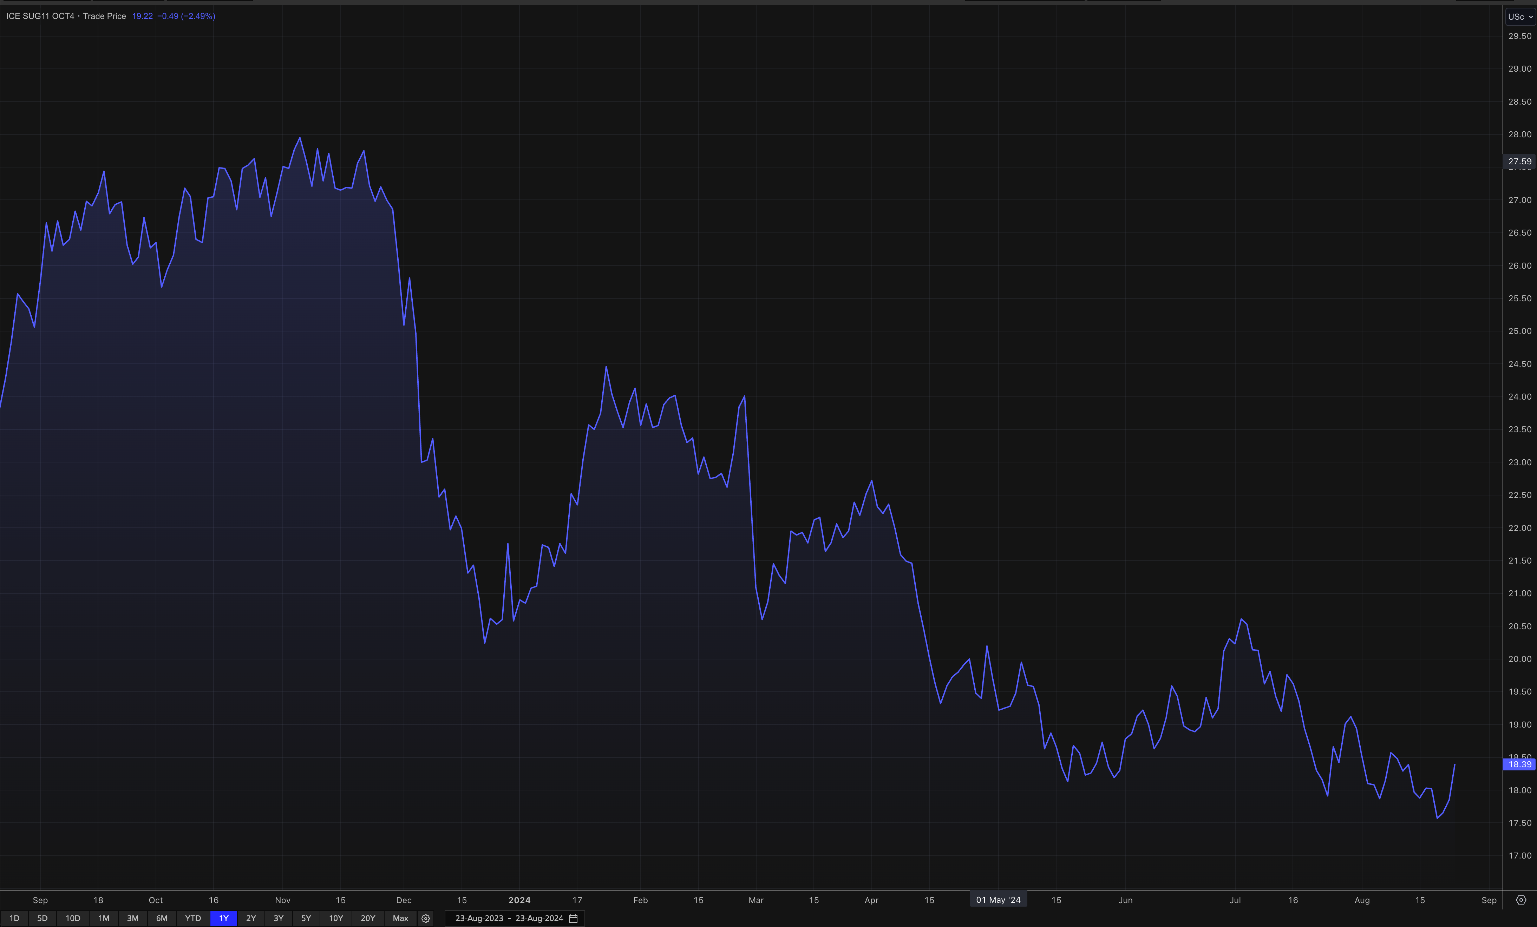Switch to 2Y time range

pos(251,918)
